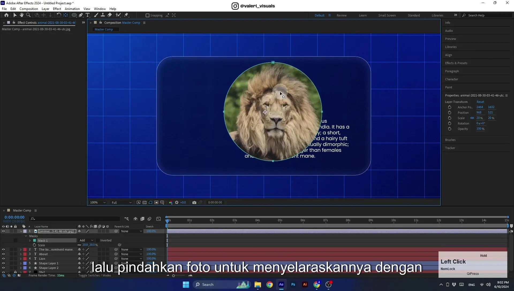
Task: Open the Graph Editor in timeline
Action: click(158, 219)
